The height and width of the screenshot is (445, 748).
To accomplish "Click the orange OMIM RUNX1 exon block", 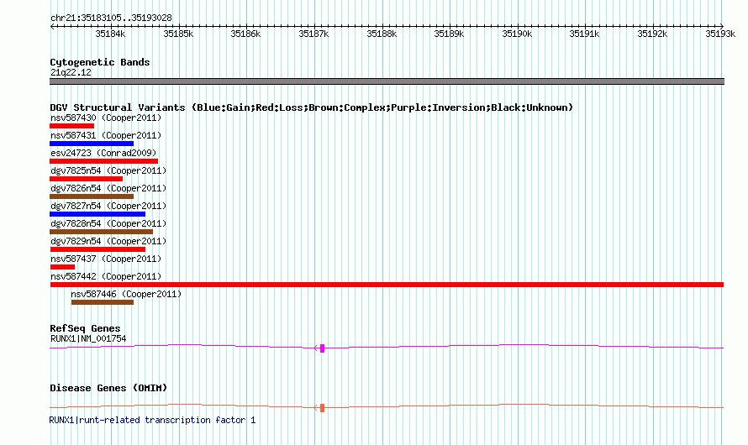I will (323, 408).
